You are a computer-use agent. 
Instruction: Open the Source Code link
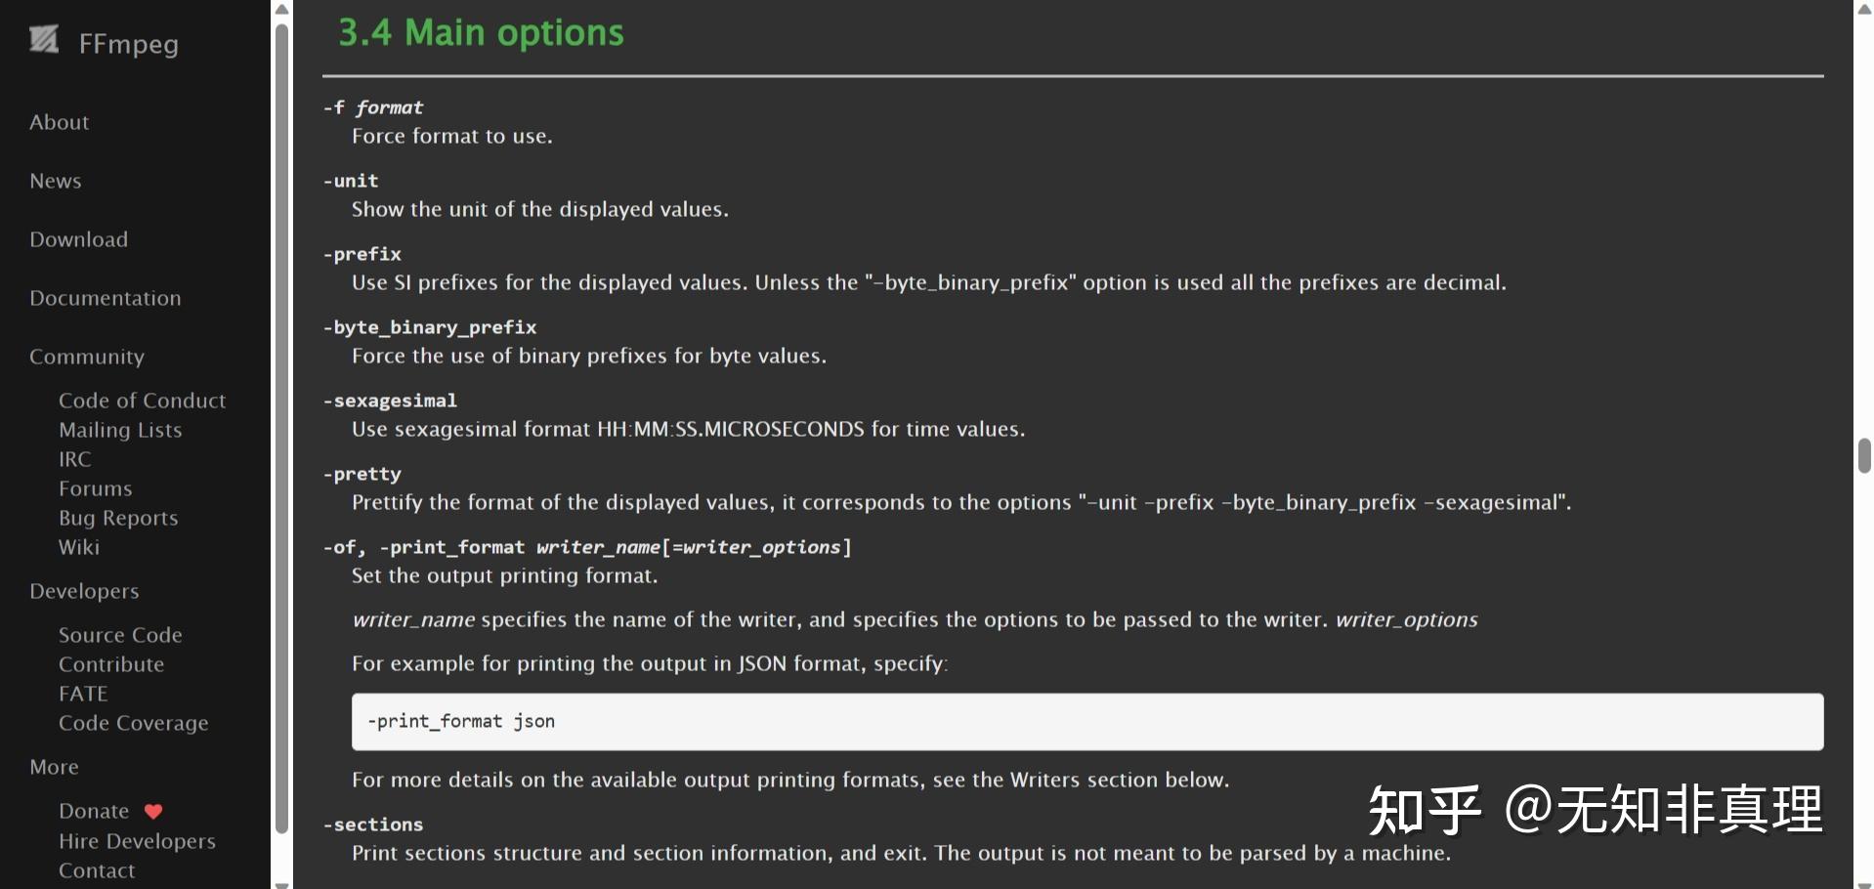point(120,635)
